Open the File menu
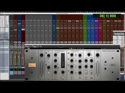 pos(7,12)
